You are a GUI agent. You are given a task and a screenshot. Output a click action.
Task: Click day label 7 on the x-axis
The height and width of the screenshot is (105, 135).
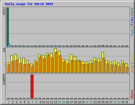pyautogui.click(x=32, y=102)
